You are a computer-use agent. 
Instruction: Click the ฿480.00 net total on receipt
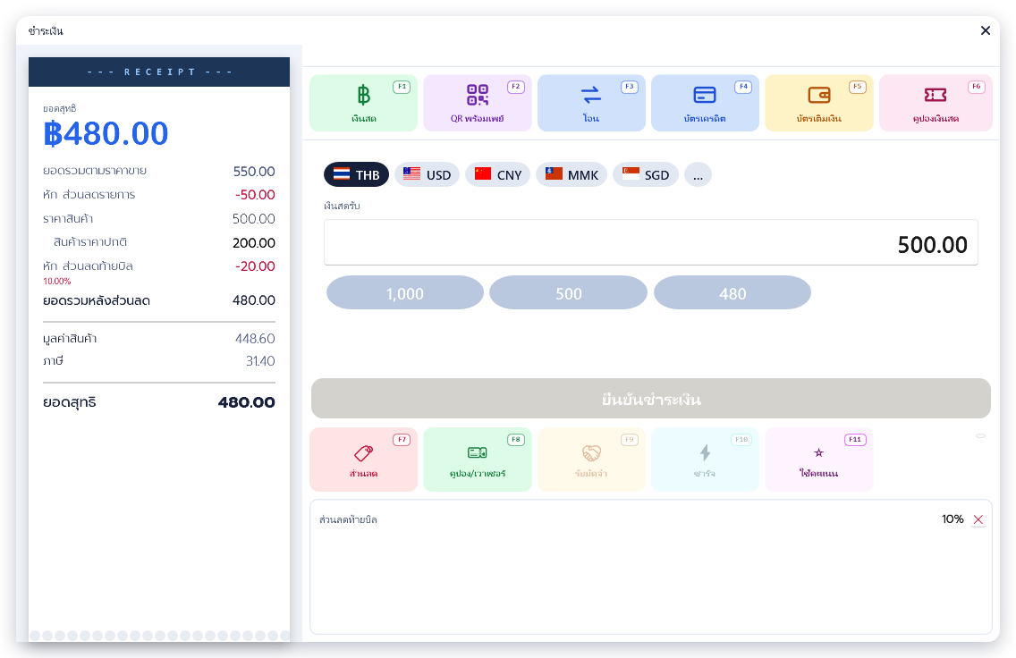point(106,133)
